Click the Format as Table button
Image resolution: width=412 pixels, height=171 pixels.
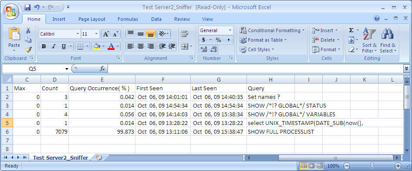tap(263, 40)
